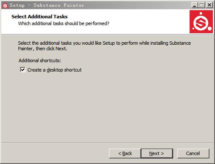Click the empty gray area below the checkbox
The width and height of the screenshot is (215, 164).
click(107, 106)
